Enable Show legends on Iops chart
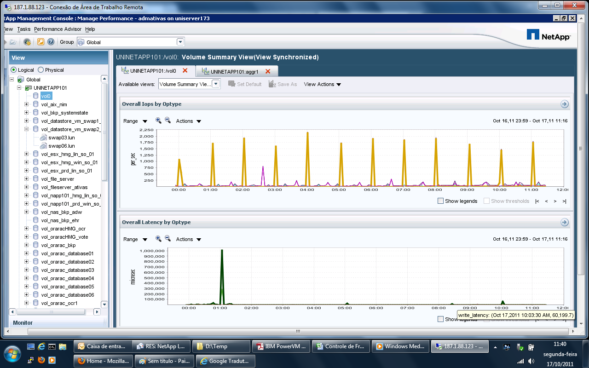This screenshot has height=368, width=589. coord(440,201)
